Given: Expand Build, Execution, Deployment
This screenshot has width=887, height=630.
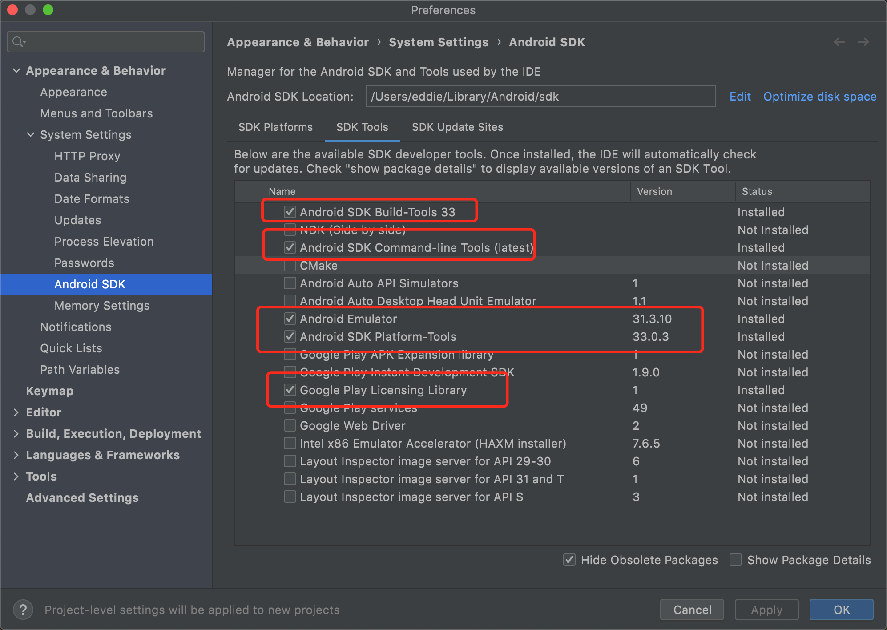Looking at the screenshot, I should pyautogui.click(x=16, y=433).
